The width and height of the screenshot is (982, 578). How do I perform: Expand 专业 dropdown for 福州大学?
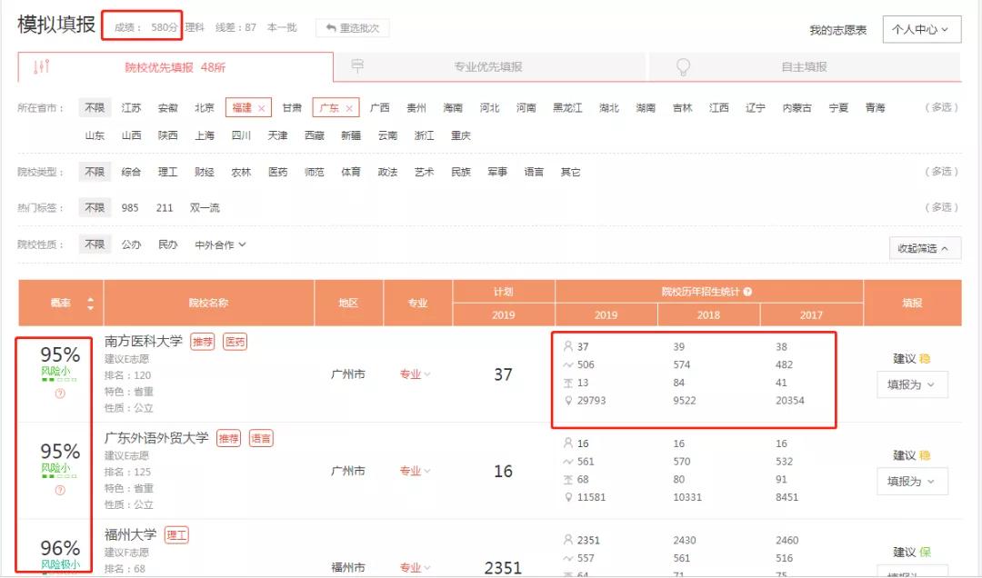(x=416, y=567)
